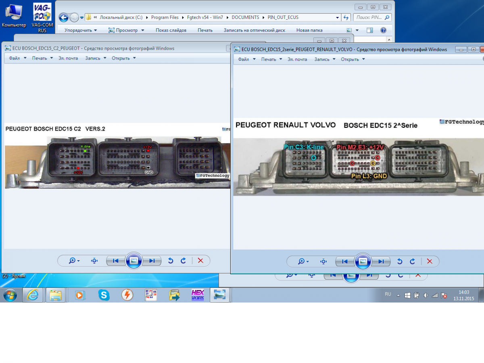The image size is (484, 363).
Task: Open Файл menu in the EDC15_C2_PEUGEOT viewer
Action: [17, 58]
